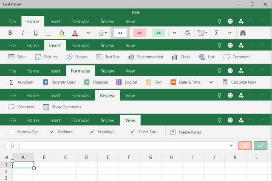The image size is (272, 181).
Task: Open File menu beside the highlighted Home tab
Action: [x=12, y=21]
